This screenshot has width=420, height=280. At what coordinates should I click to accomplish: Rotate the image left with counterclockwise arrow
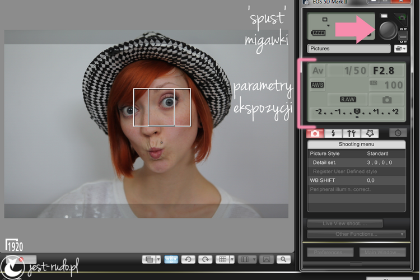(x=188, y=259)
